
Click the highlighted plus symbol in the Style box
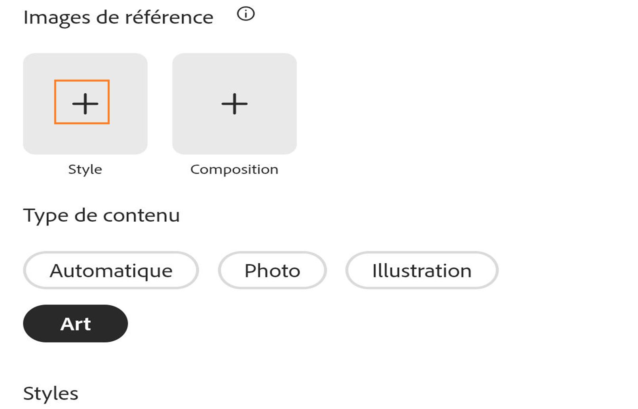tap(85, 104)
